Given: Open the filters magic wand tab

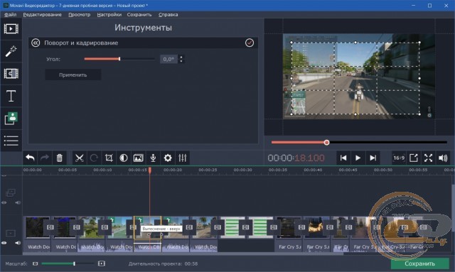Looking at the screenshot, I should (11, 51).
